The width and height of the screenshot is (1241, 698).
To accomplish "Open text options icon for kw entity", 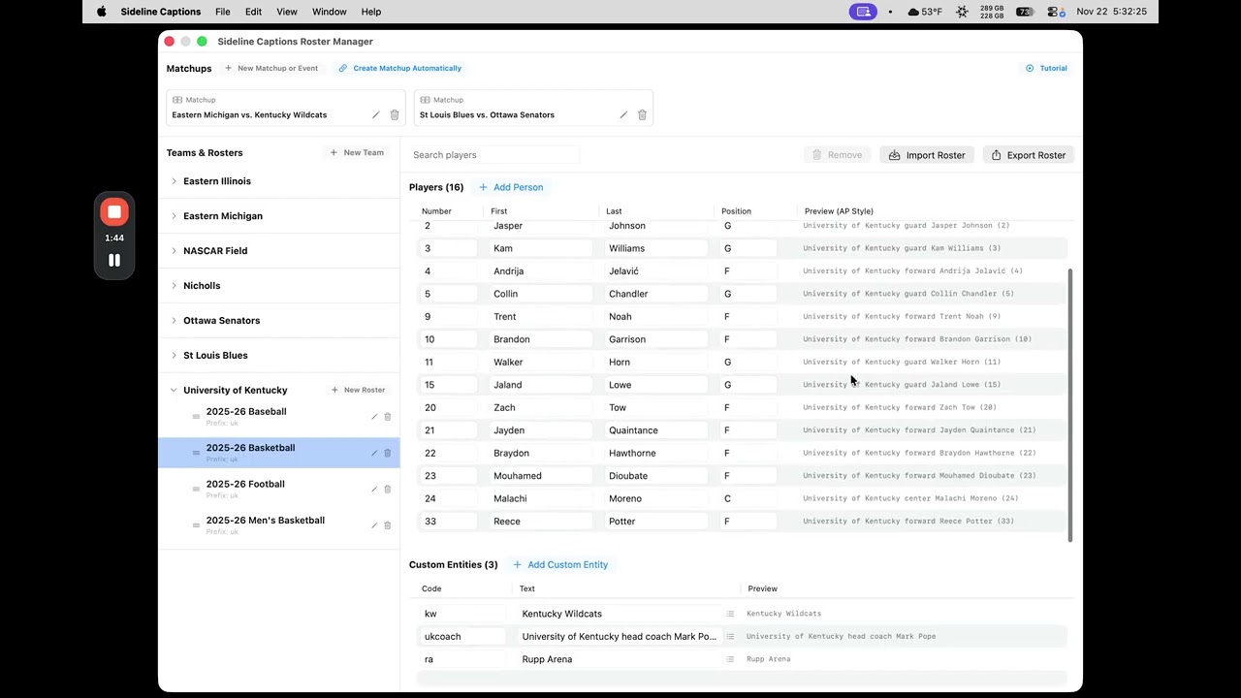I will (730, 614).
